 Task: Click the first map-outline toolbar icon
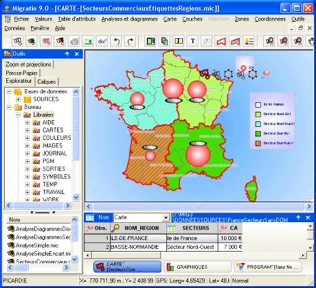click(17, 41)
